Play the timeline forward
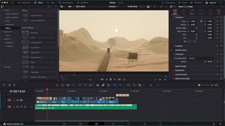225x126 pixels. click(x=115, y=79)
